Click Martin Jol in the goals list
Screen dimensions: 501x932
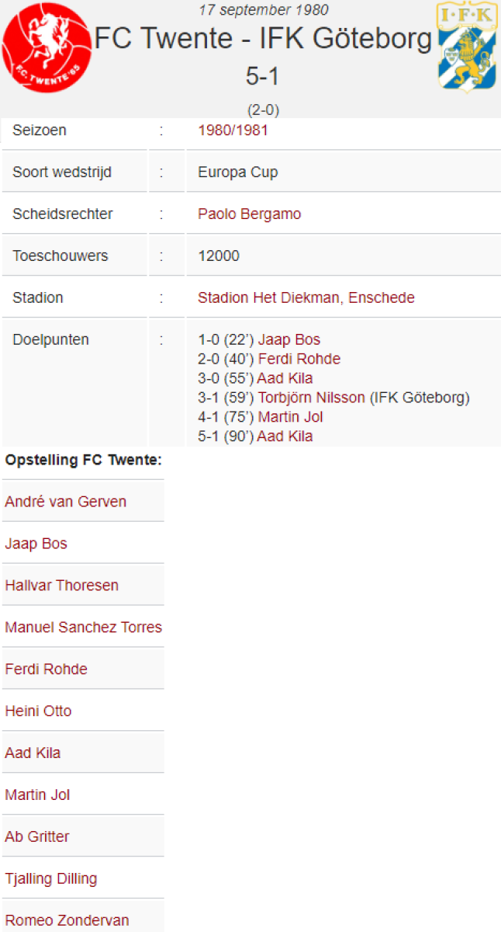coord(290,418)
